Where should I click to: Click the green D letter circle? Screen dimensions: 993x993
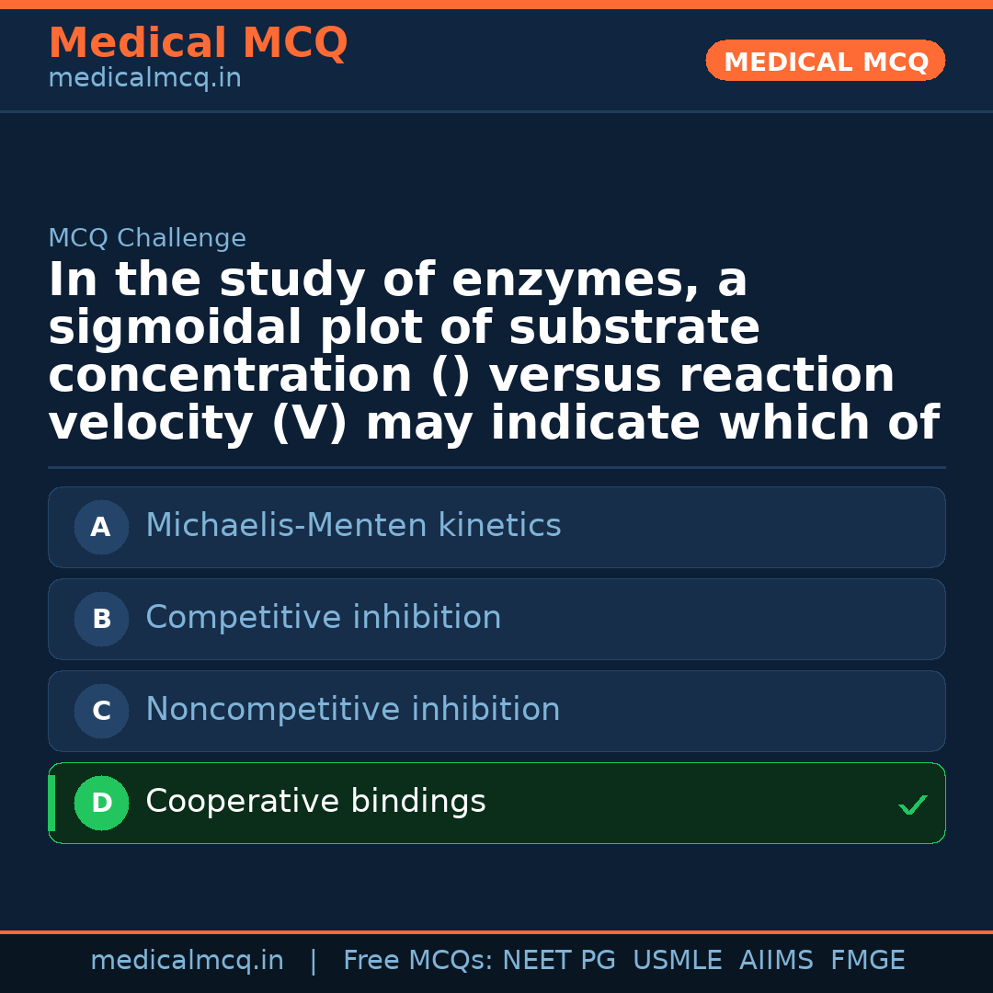point(101,803)
